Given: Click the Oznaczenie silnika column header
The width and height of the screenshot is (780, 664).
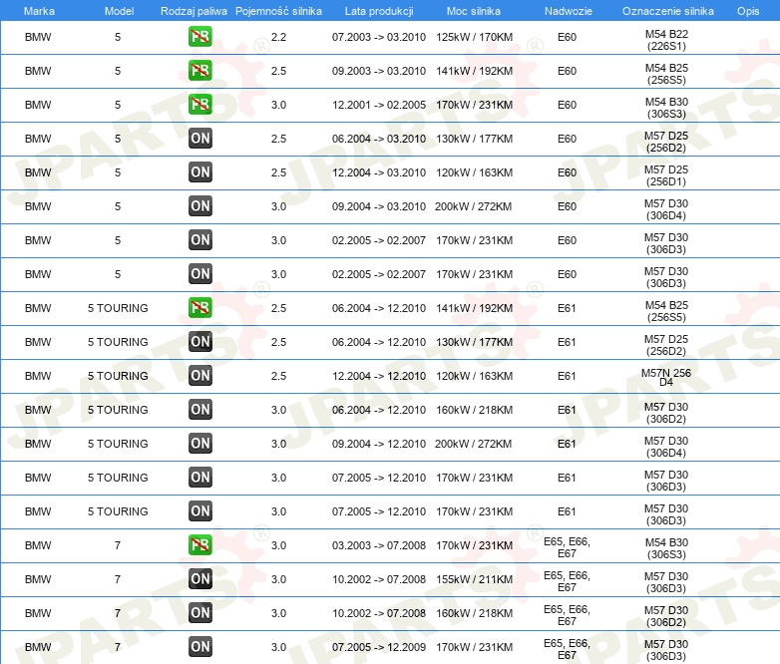Looking at the screenshot, I should 668,11.
